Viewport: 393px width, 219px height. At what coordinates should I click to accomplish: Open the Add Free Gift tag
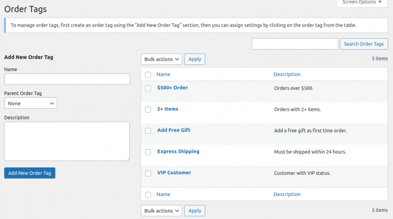174,130
